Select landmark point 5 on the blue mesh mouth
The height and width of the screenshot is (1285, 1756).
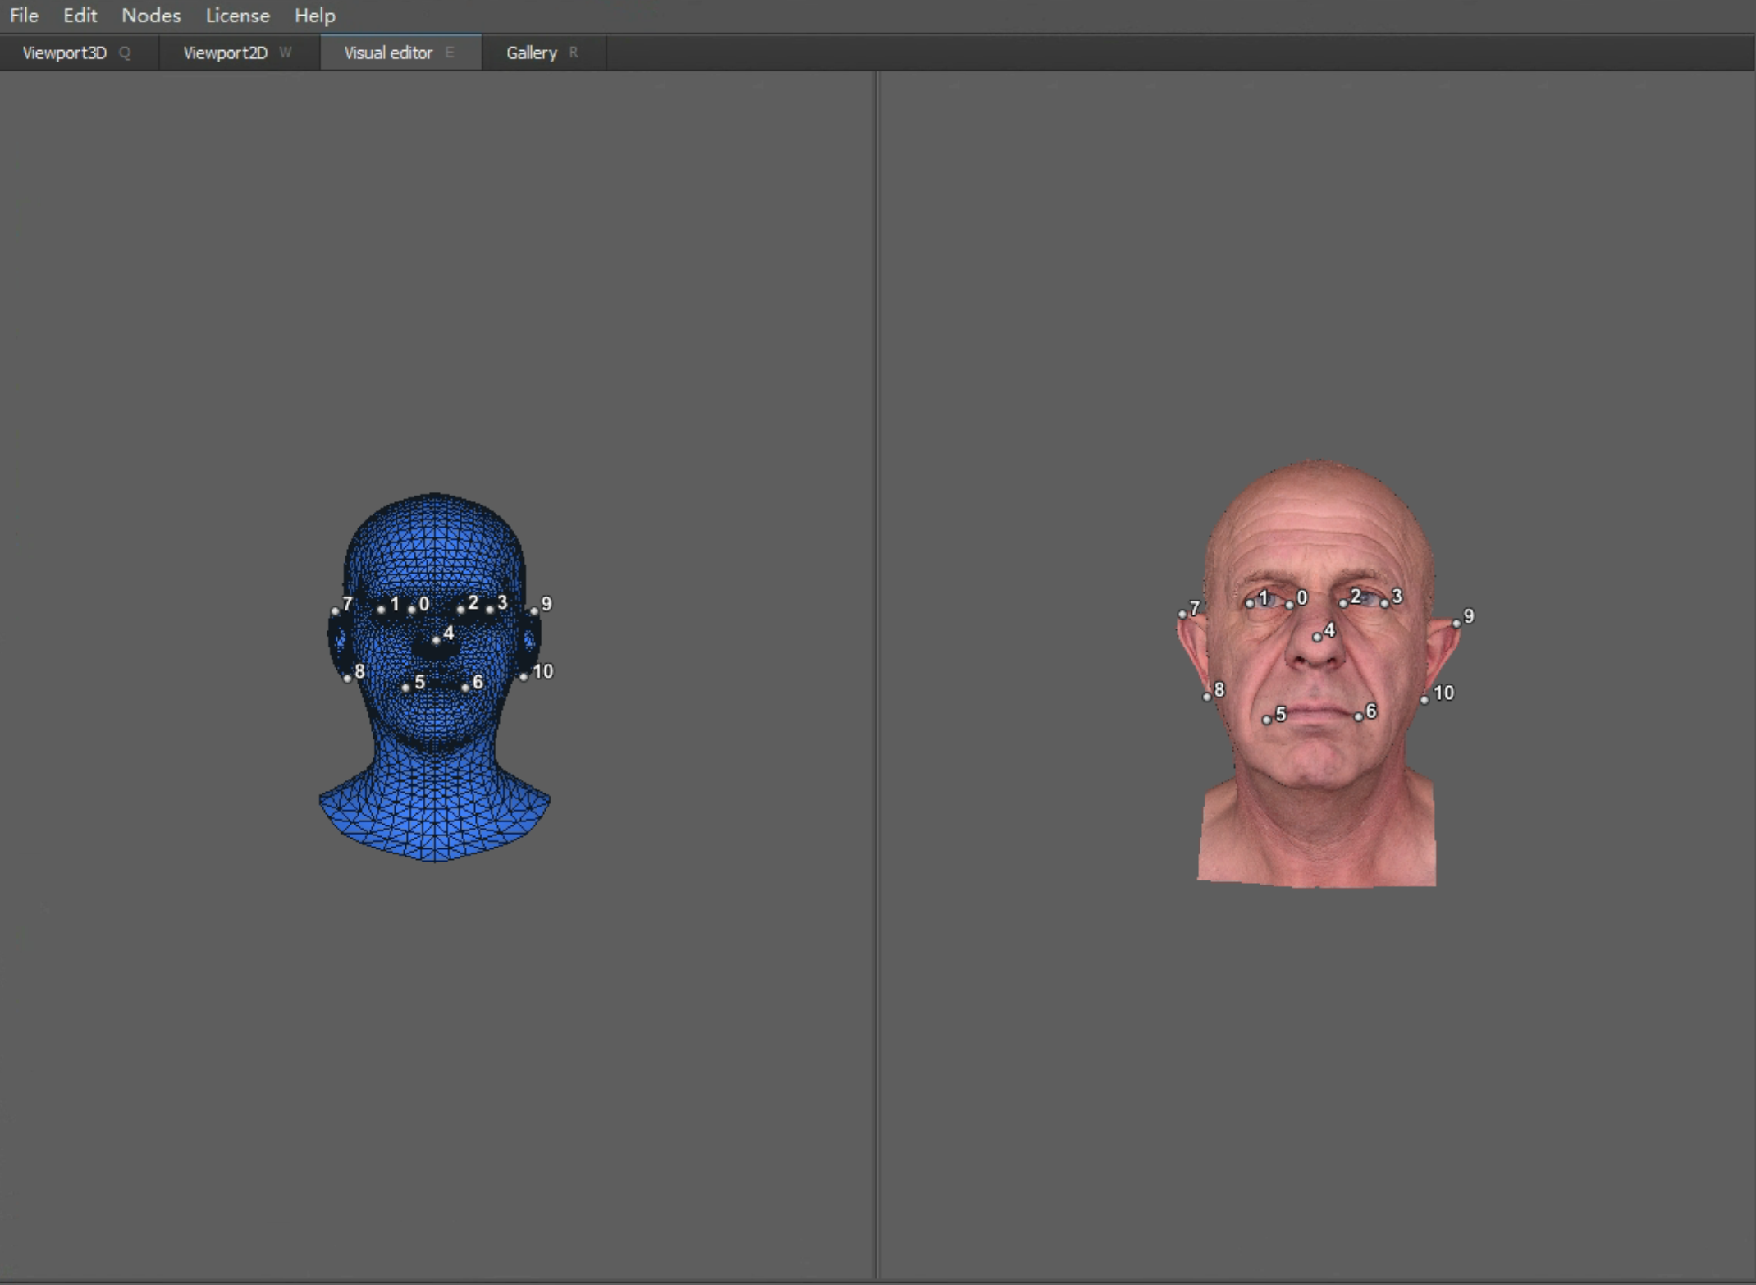click(405, 687)
